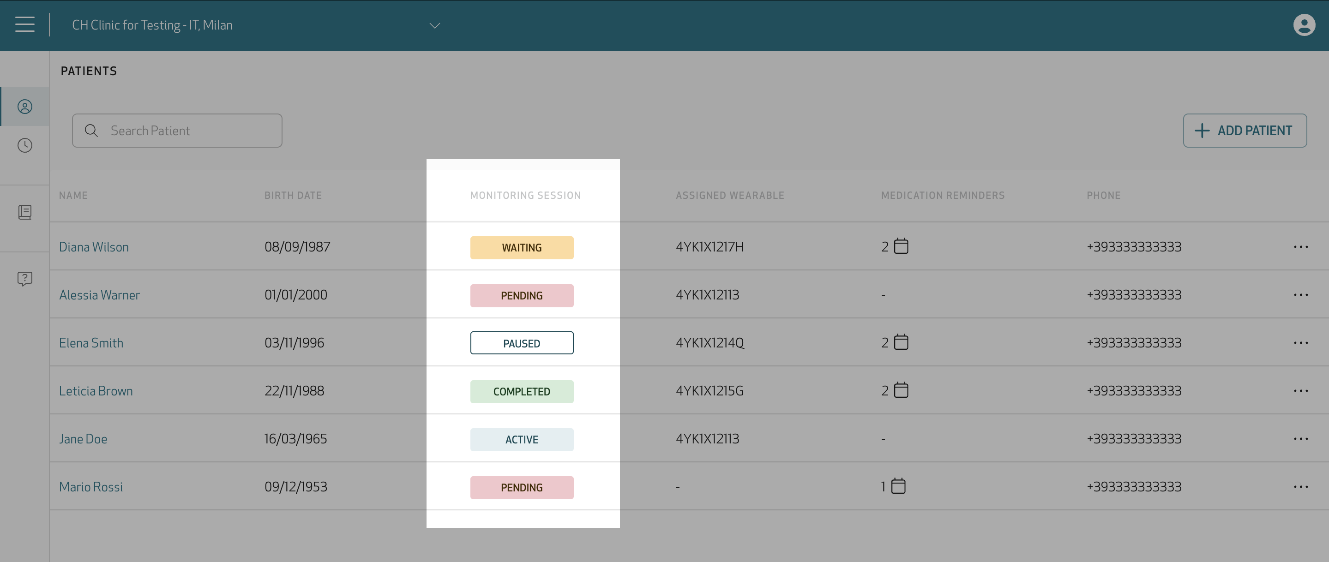Viewport: 1329px width, 562px height.
Task: Click the WAITING status badge
Action: point(522,247)
